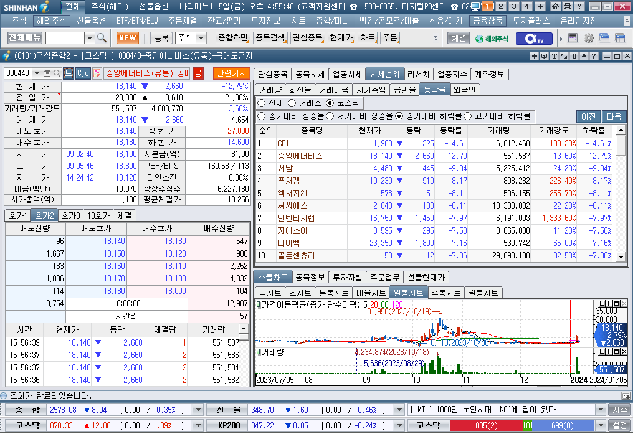The image size is (633, 434).
Task: Click the stock search magnifier beside code 000440
Action: click(57, 73)
